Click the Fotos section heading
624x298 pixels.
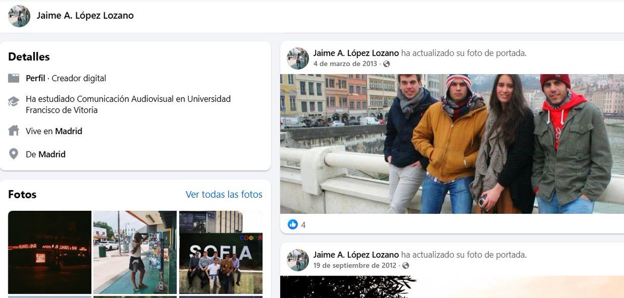[22, 195]
